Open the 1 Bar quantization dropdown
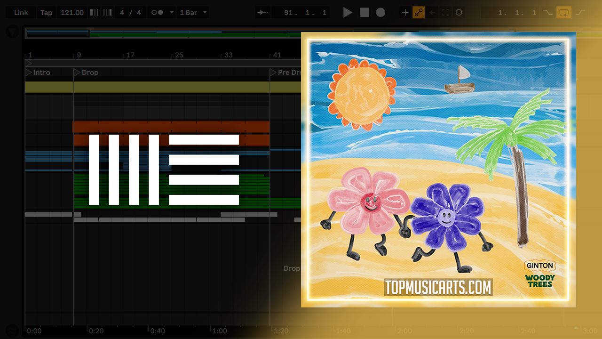This screenshot has width=602, height=339. [193, 13]
